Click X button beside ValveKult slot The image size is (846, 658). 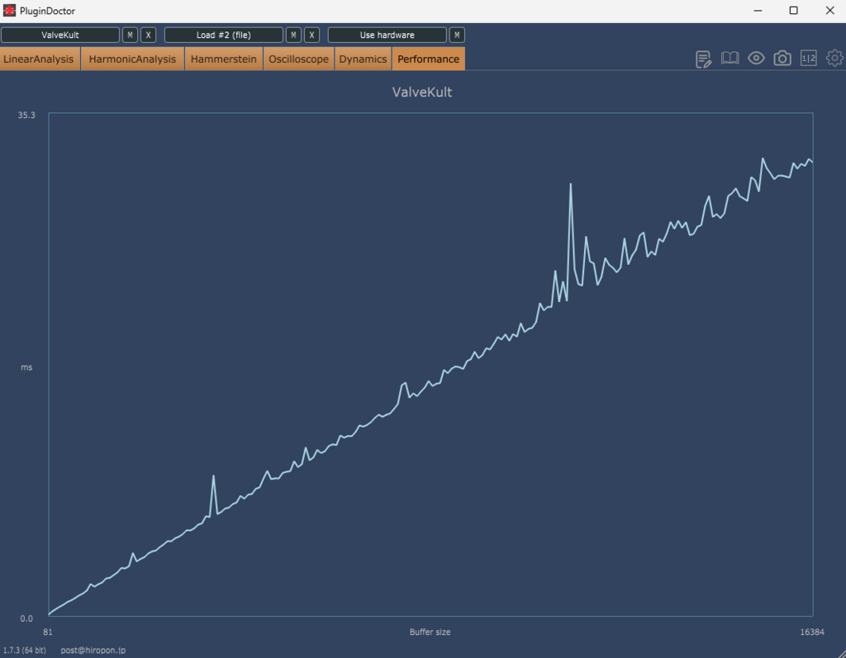pos(149,35)
